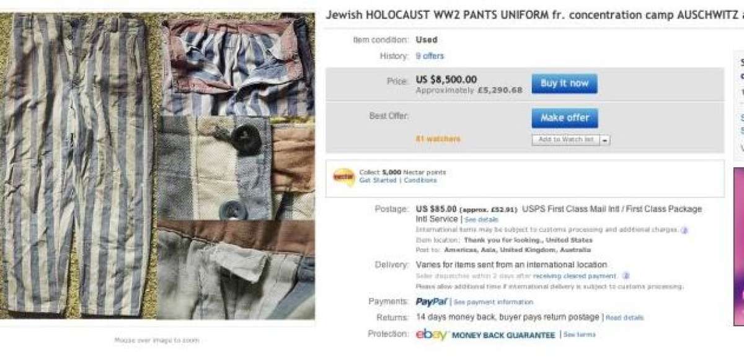
Task: Open the Nectar Conditions link
Action: click(x=421, y=181)
